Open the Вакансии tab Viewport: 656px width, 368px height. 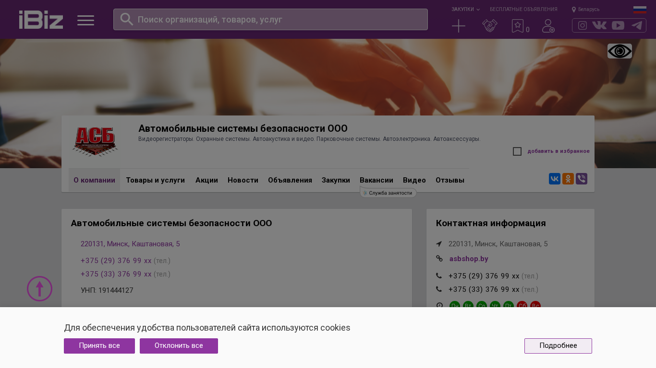coord(377,180)
